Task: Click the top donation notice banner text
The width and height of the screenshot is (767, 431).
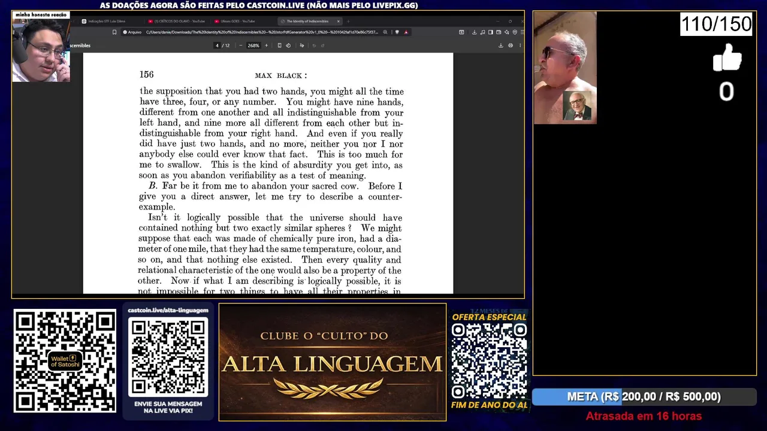Action: [x=259, y=5]
